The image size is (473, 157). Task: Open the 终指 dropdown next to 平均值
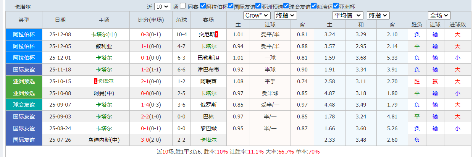(378, 15)
